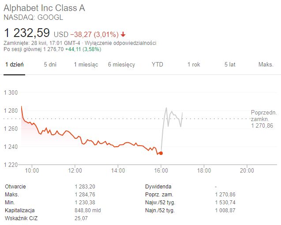Image resolution: width=281 pixels, height=225 pixels.
Task: Select the "1 dzień" time range tab
Action: pyautogui.click(x=15, y=64)
